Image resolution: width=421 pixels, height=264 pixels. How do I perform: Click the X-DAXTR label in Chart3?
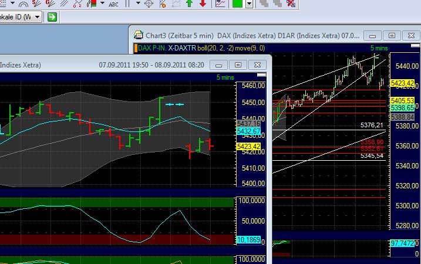click(182, 48)
